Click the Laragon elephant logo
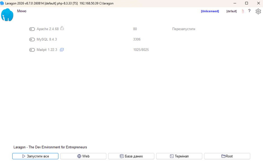Viewport: 263px width, 166px height. click(x=7, y=15)
